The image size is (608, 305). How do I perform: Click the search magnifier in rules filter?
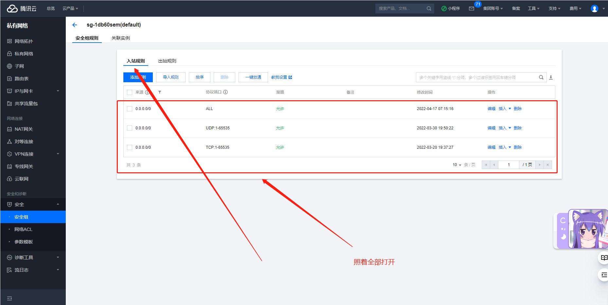[541, 77]
